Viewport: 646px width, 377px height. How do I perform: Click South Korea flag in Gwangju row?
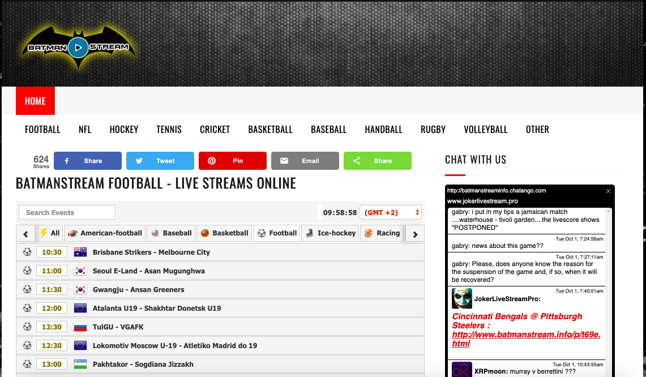[x=80, y=289]
